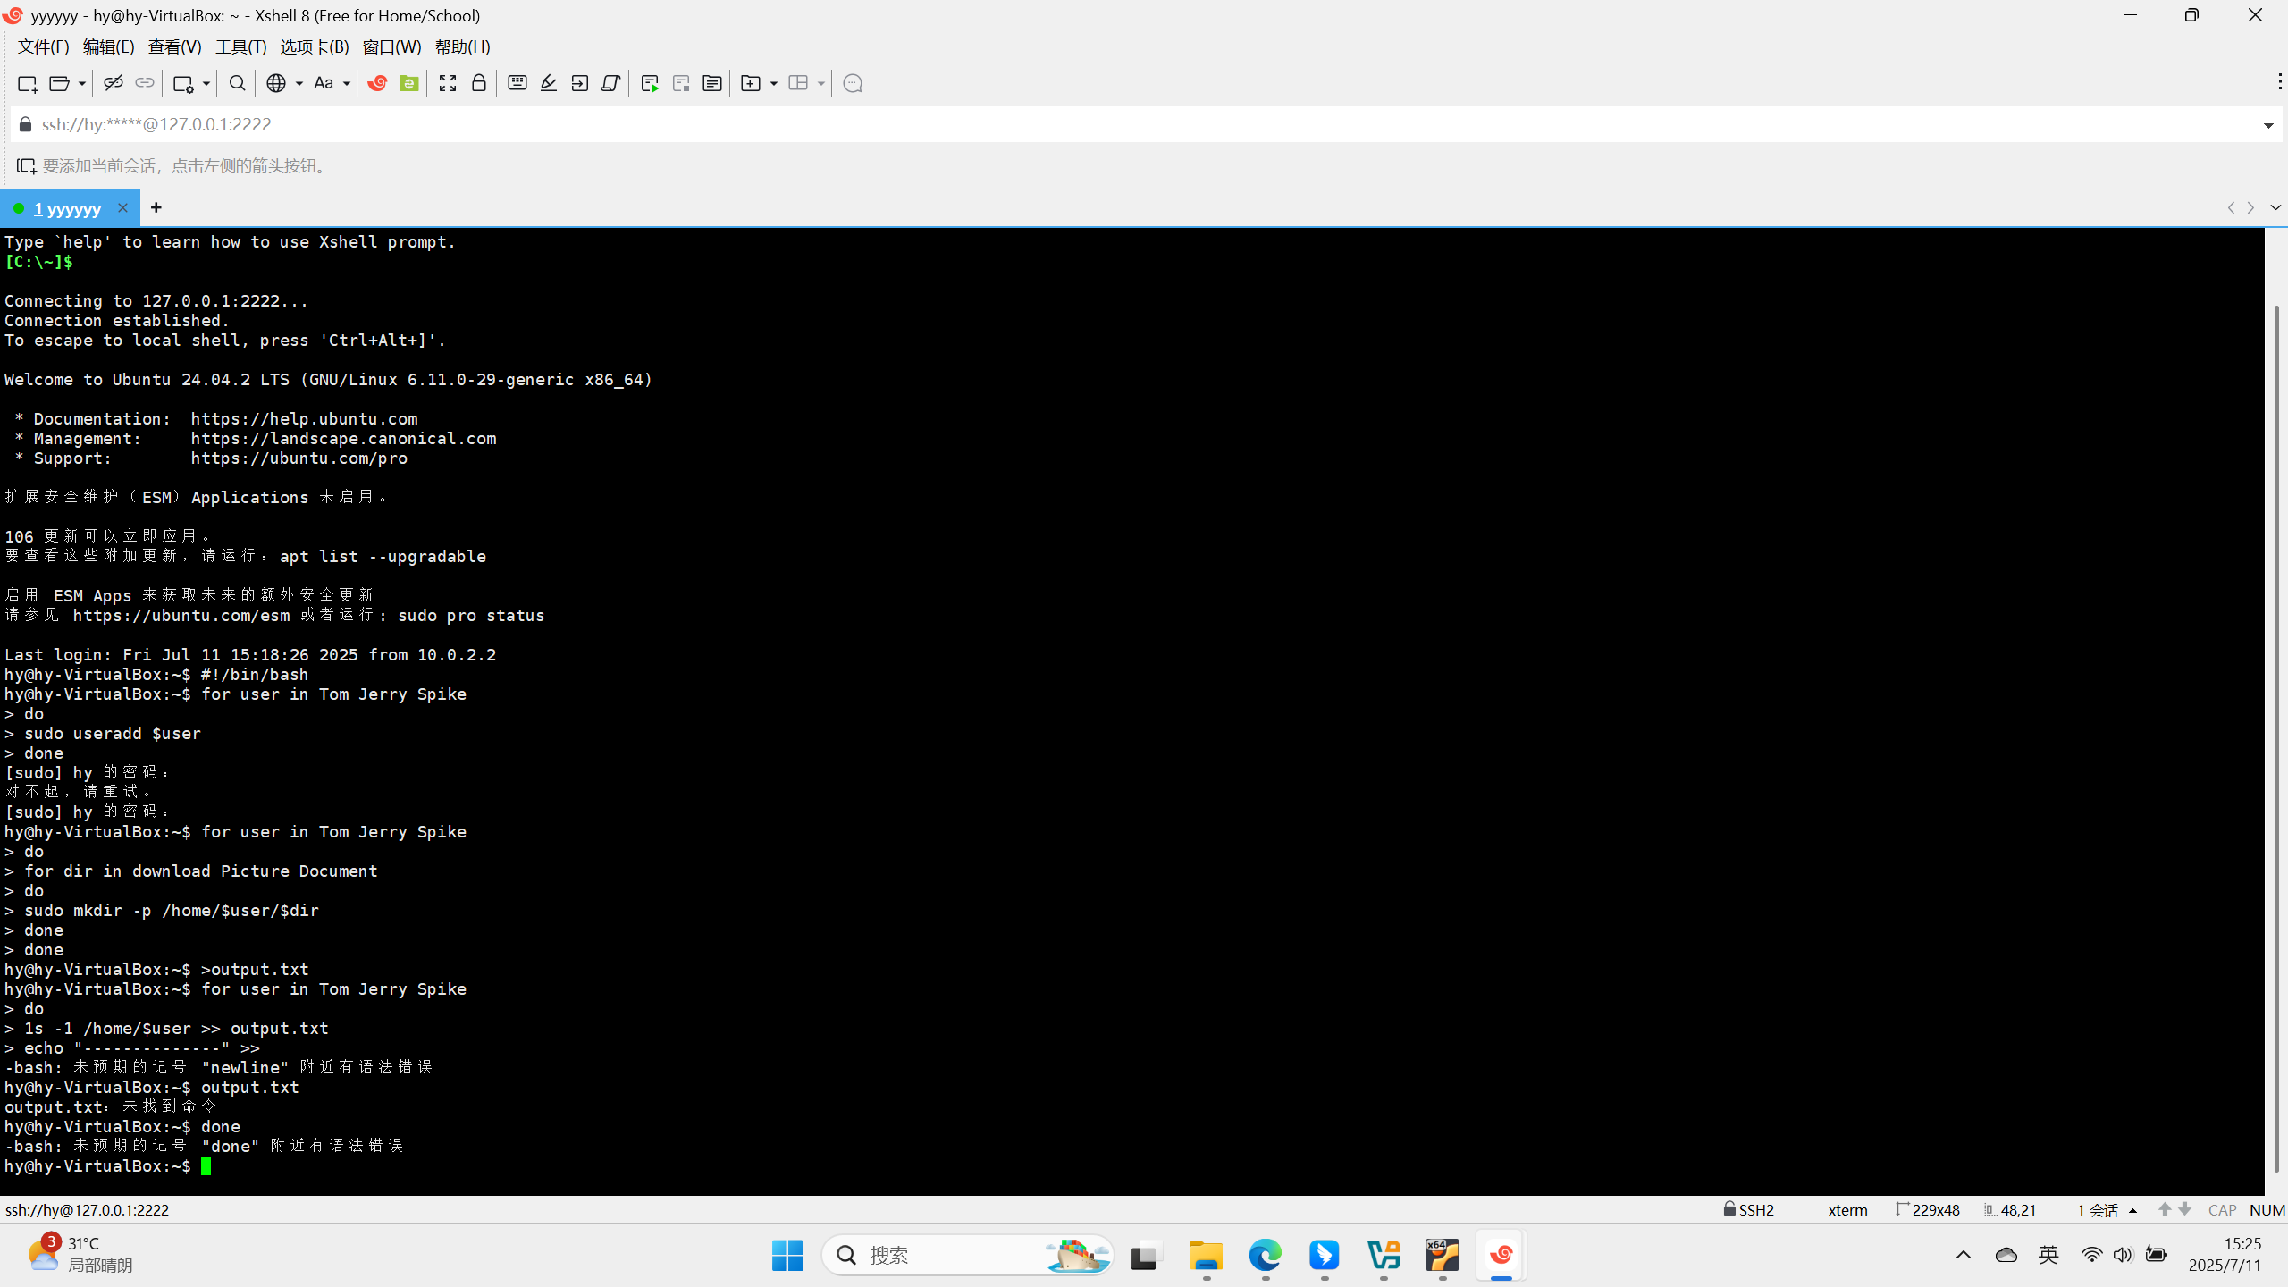This screenshot has height=1287, width=2288.
Task: Open the Find search magnifier icon
Action: [x=237, y=83]
